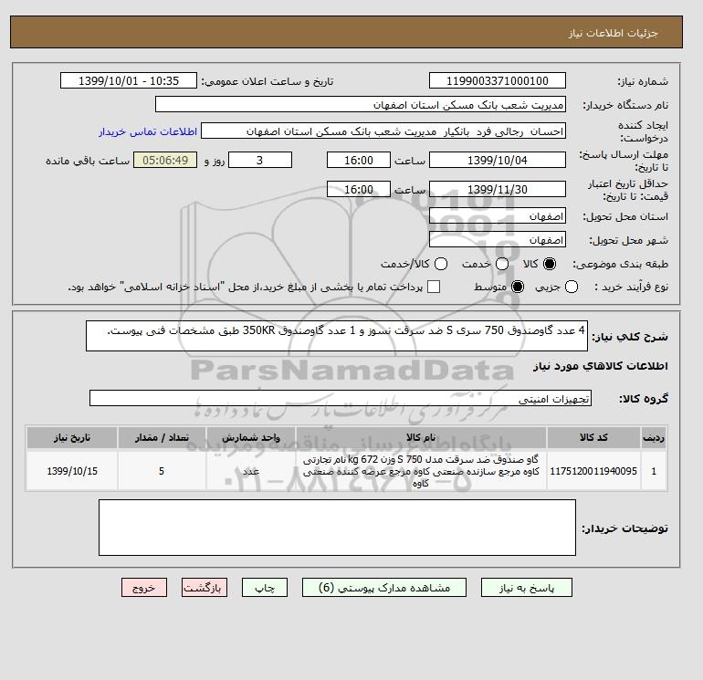
Task: Click the شماره نیاز number field
Action: coord(498,80)
